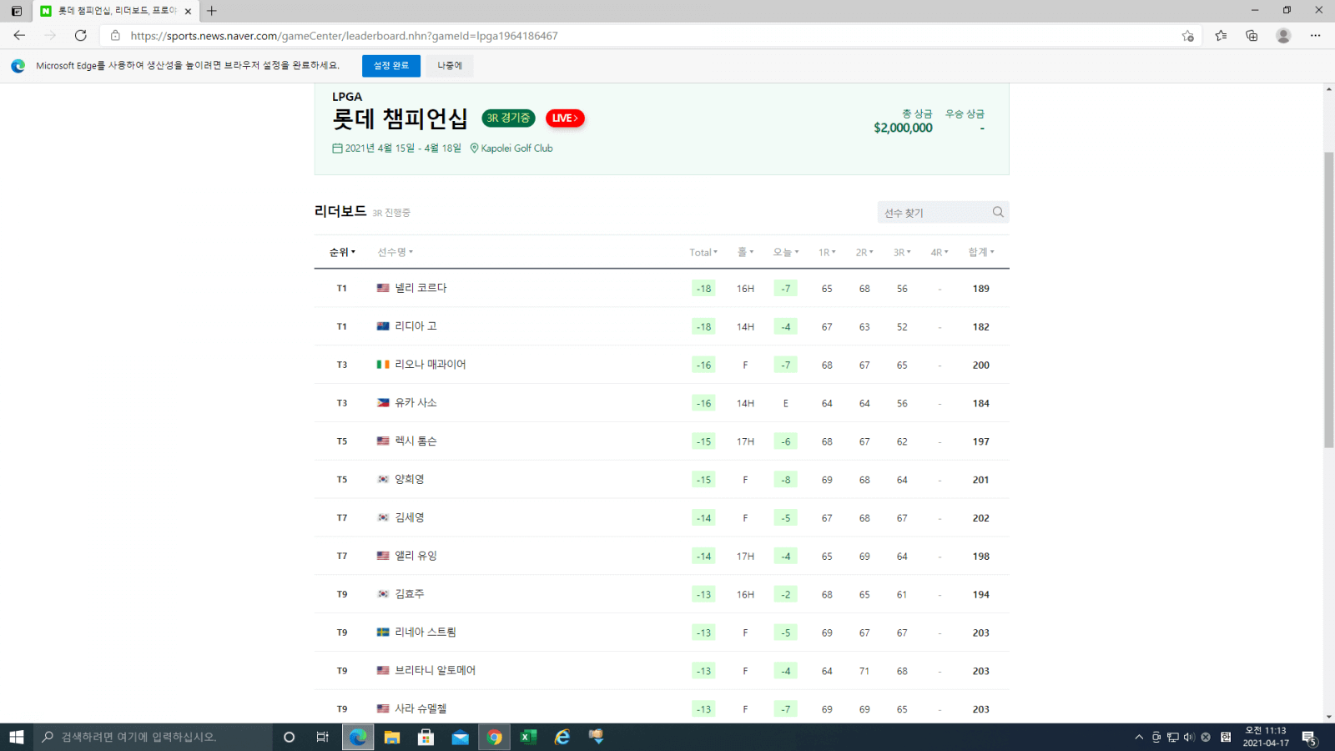The width and height of the screenshot is (1335, 751).
Task: Sort leaderboard by Total column
Action: pos(703,252)
